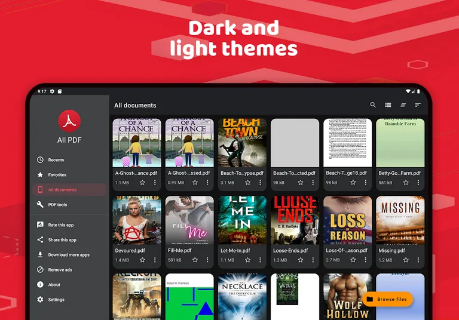Open more options for Devoured.pdf

click(155, 260)
